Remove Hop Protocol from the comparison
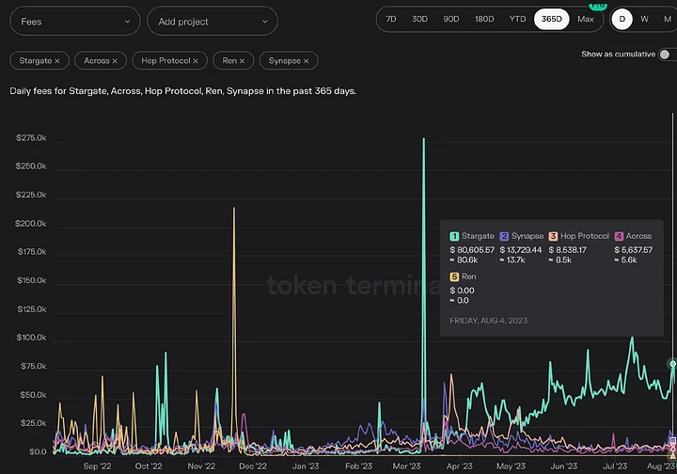 (x=197, y=60)
